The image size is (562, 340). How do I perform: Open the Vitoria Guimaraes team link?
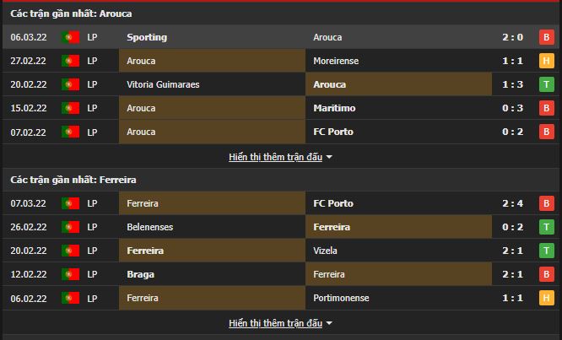165,84
